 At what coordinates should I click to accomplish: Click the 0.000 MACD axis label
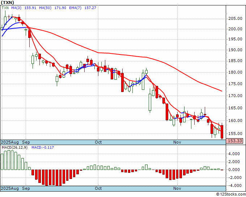point(234,170)
